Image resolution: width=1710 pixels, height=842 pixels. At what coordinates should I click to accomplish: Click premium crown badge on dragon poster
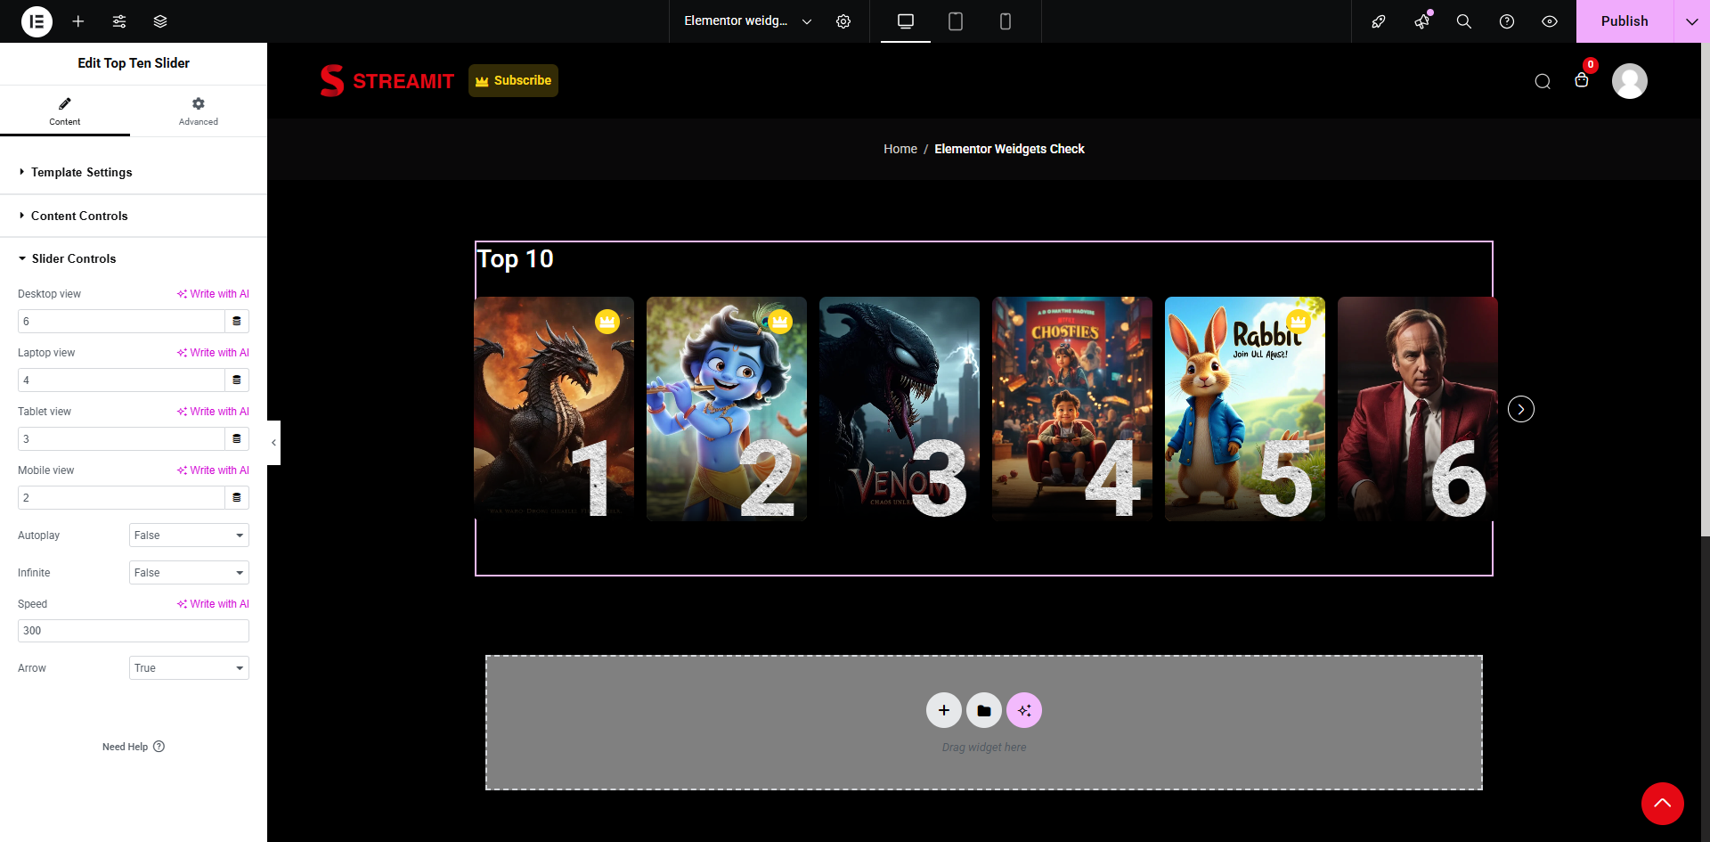(607, 322)
